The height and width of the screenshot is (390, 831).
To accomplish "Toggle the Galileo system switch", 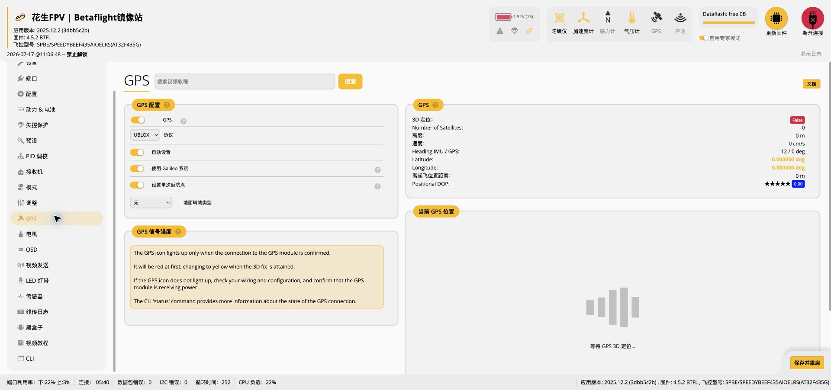I will coord(137,169).
